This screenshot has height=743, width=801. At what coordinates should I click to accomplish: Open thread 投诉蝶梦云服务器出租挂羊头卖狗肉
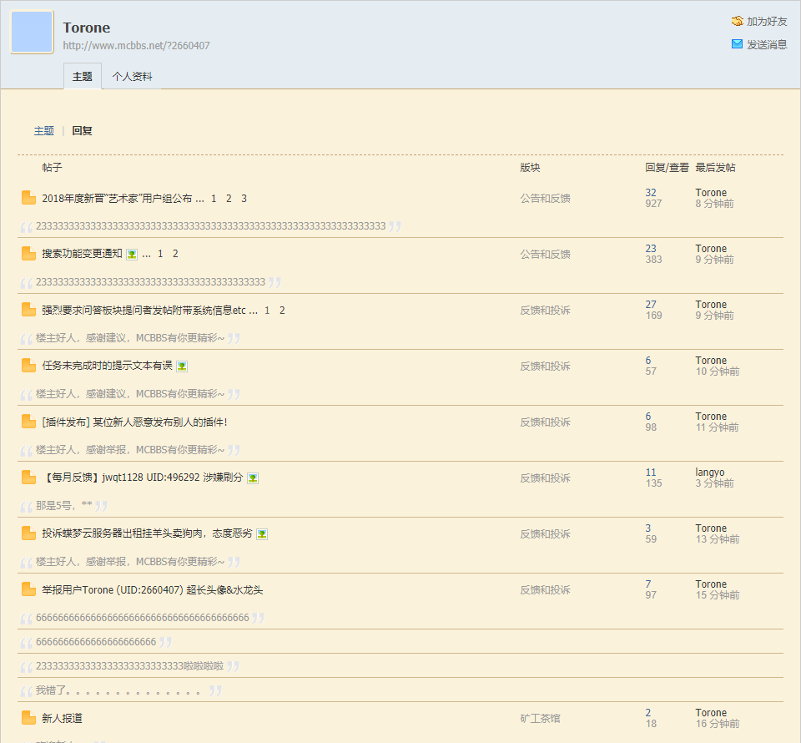coord(147,533)
